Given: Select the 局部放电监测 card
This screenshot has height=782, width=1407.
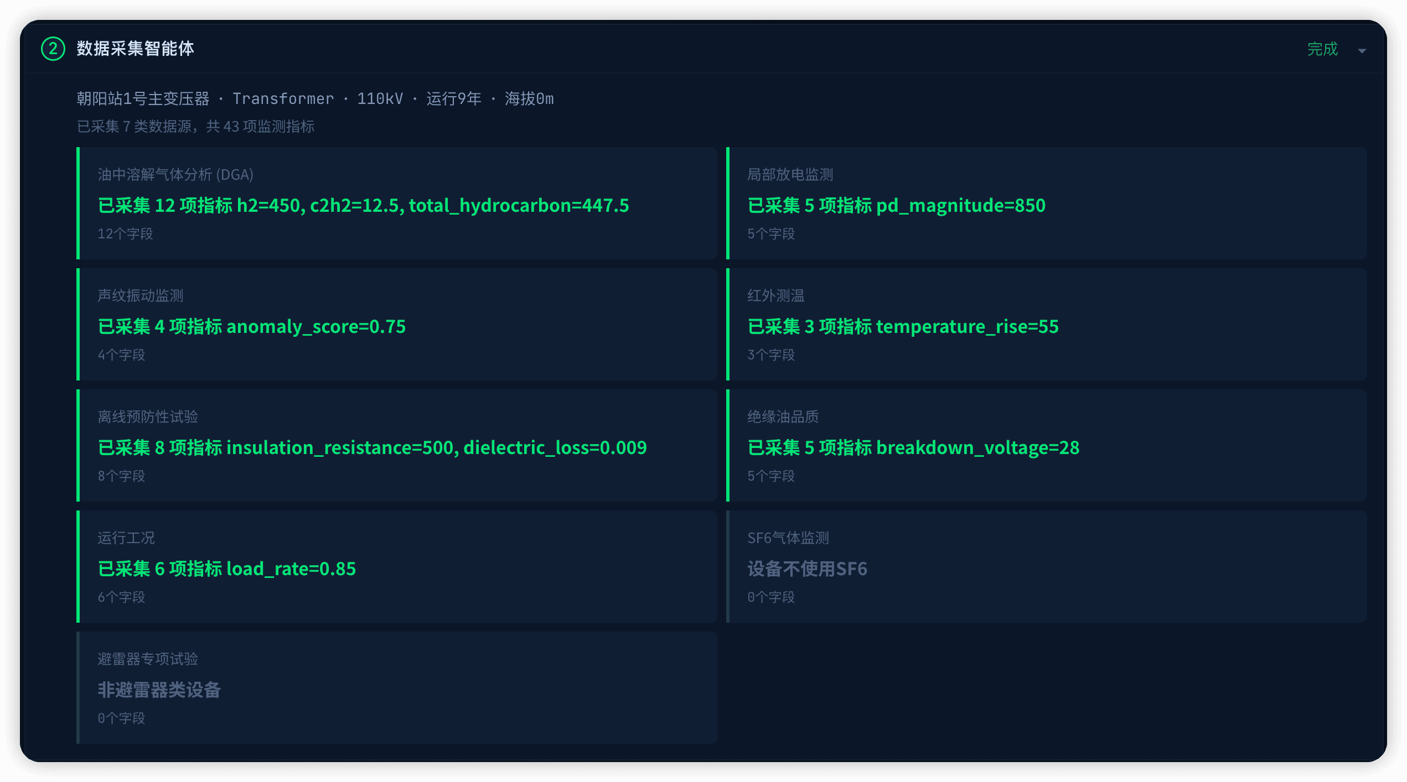Looking at the screenshot, I should click(1046, 203).
